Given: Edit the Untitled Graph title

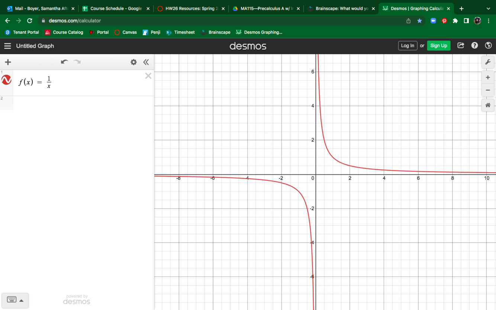Looking at the screenshot, I should click(35, 46).
